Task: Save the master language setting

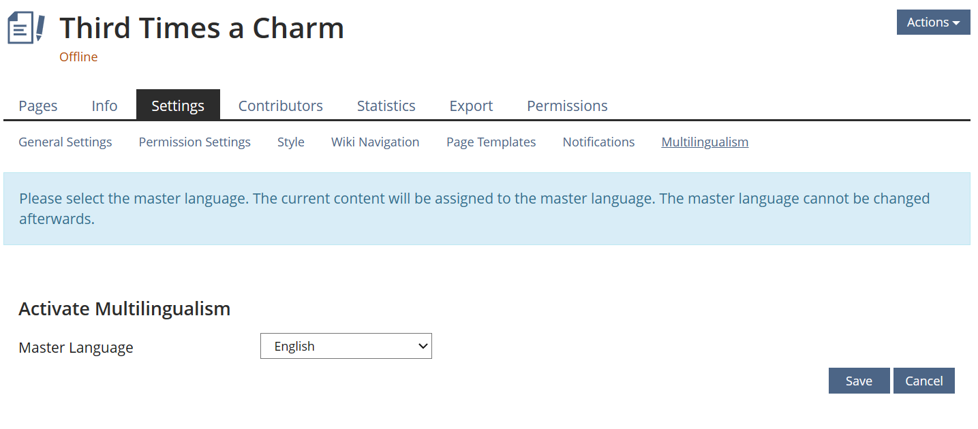Action: click(x=859, y=381)
